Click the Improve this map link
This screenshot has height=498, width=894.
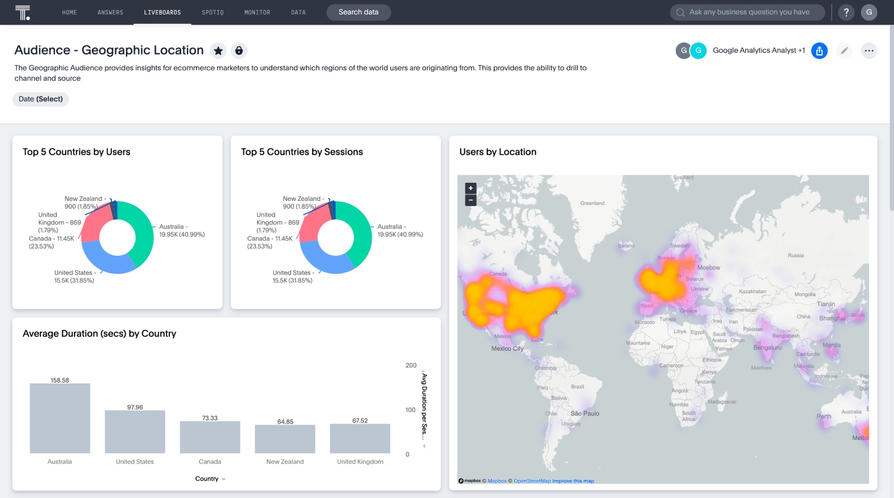coord(573,481)
